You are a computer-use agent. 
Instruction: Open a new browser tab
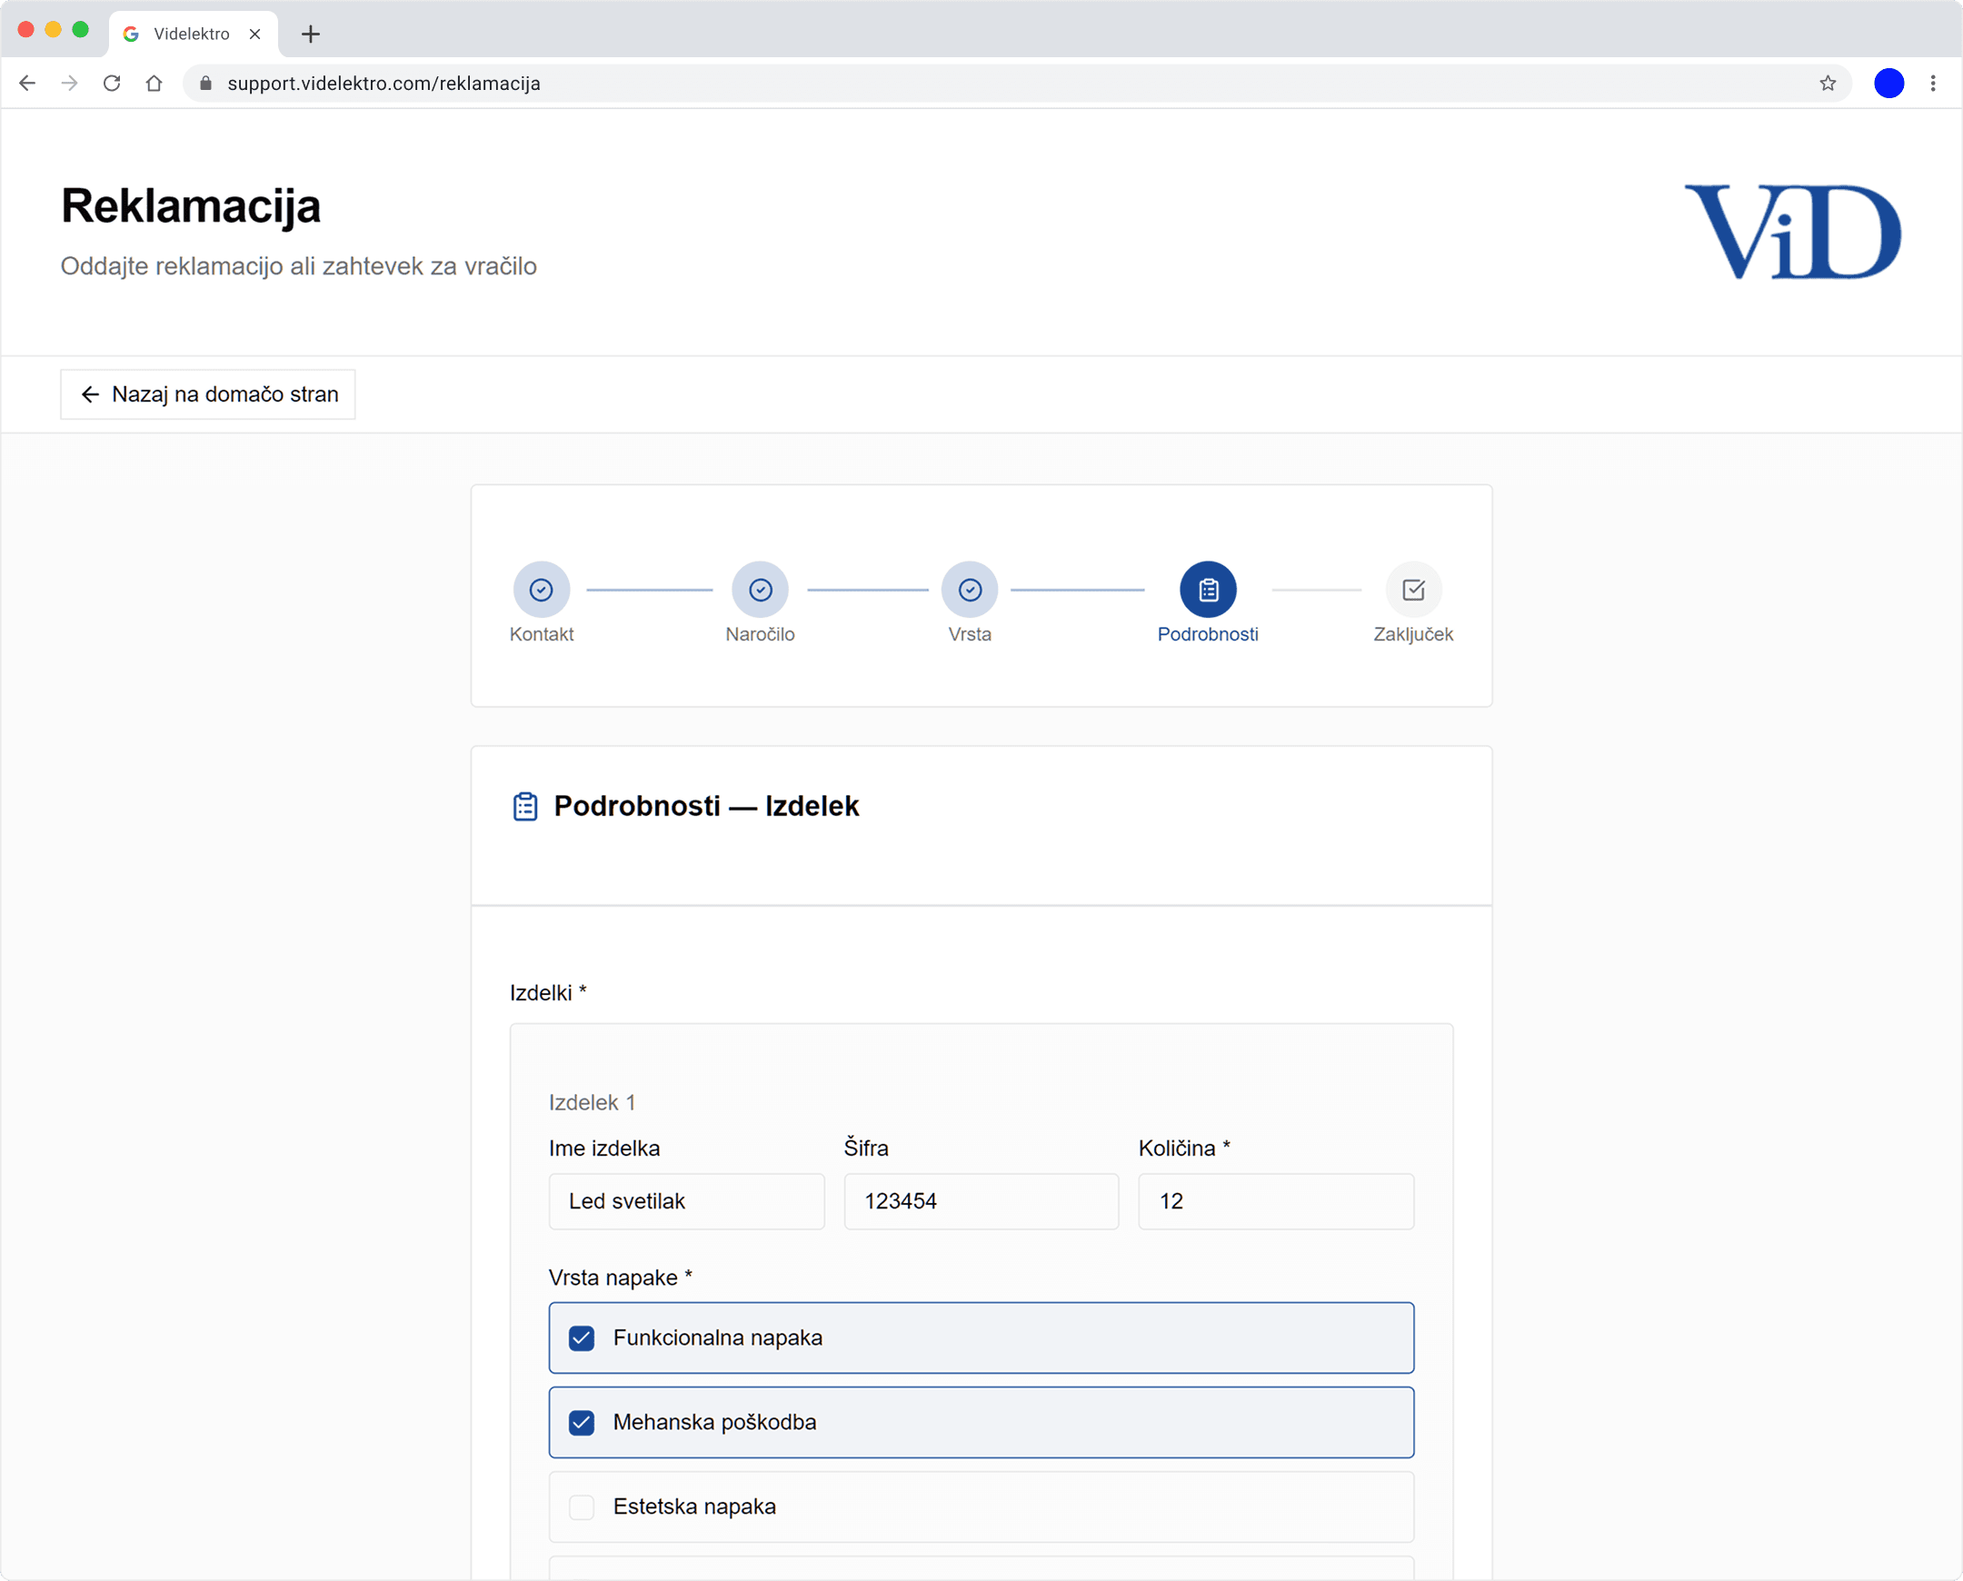(311, 35)
